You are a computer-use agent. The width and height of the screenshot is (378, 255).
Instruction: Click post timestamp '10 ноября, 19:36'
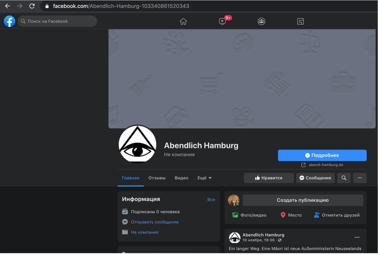point(259,240)
